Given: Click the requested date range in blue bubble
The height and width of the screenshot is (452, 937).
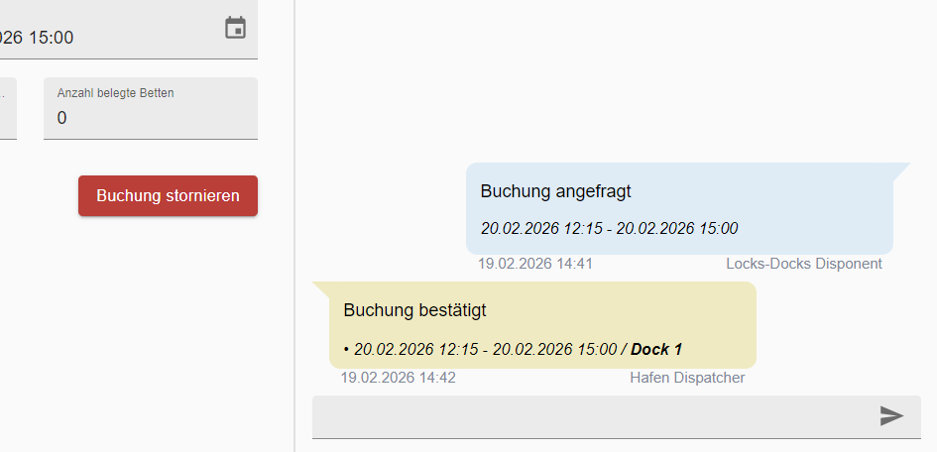Looking at the screenshot, I should click(610, 228).
